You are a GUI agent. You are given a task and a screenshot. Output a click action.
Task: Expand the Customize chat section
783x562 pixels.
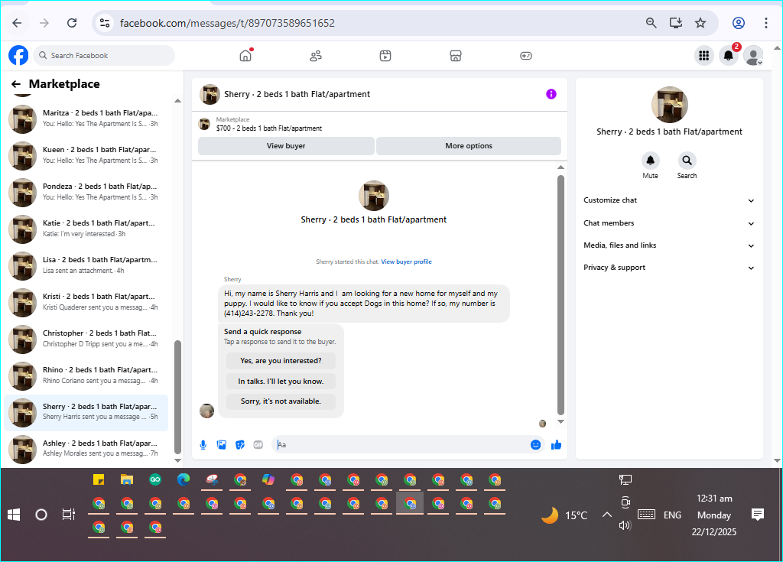coord(669,200)
